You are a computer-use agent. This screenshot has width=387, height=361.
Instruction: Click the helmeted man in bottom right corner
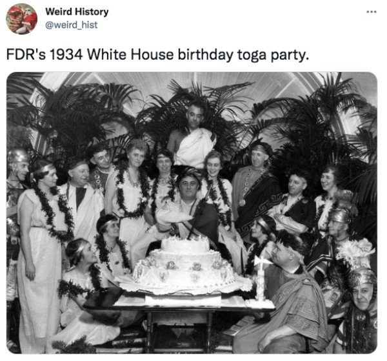(359, 311)
